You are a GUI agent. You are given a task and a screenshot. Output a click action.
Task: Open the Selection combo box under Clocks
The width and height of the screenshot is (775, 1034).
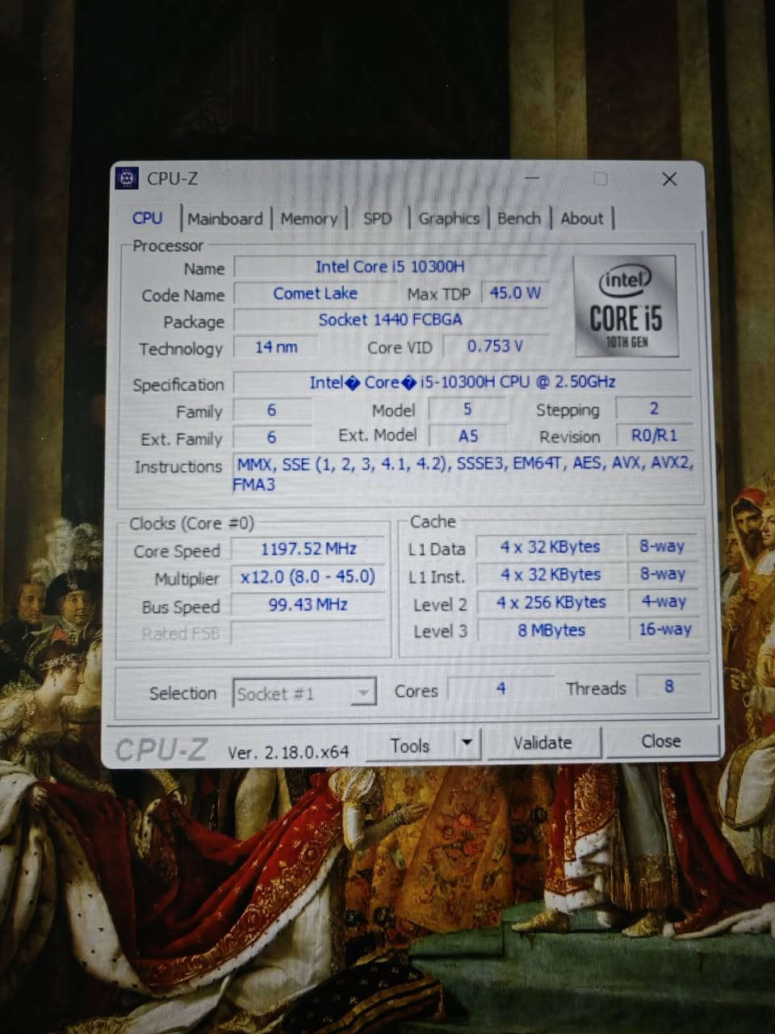(x=303, y=692)
